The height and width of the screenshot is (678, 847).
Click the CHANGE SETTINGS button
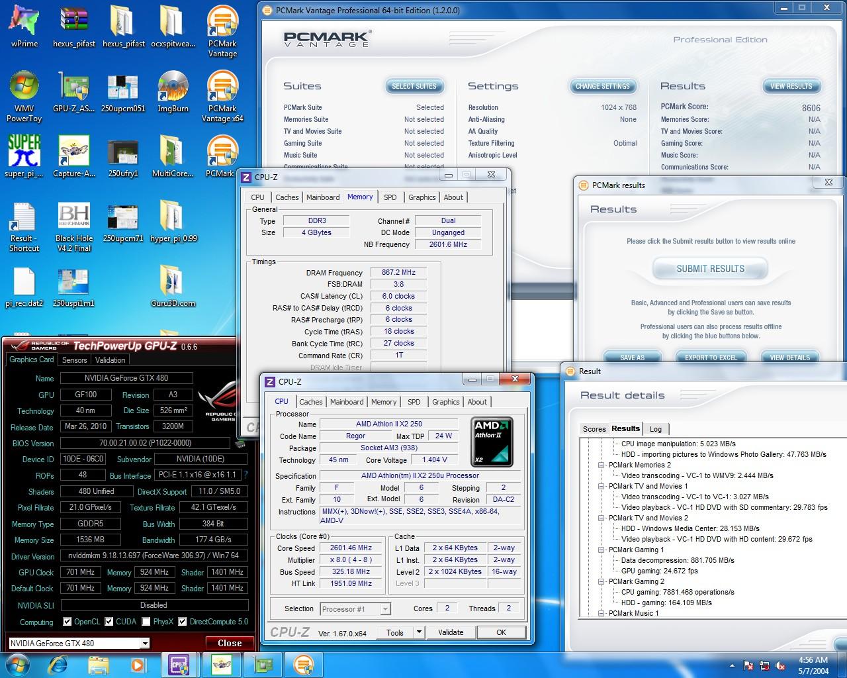(603, 86)
